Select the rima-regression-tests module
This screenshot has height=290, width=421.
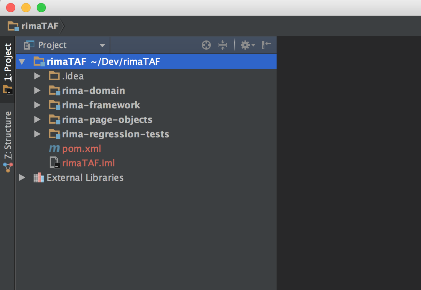115,134
